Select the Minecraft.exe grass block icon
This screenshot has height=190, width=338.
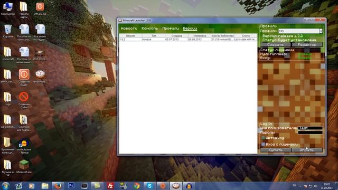click(24, 167)
